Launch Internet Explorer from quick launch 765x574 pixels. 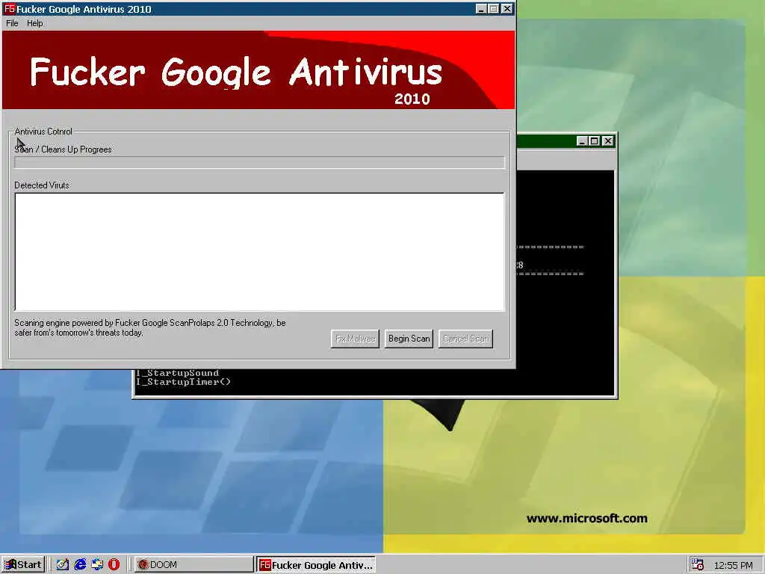[x=80, y=565]
